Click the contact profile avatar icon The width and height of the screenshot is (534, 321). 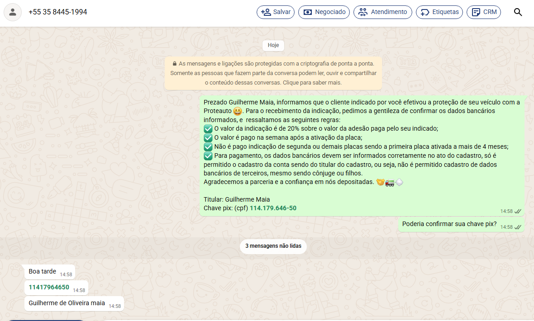(13, 12)
